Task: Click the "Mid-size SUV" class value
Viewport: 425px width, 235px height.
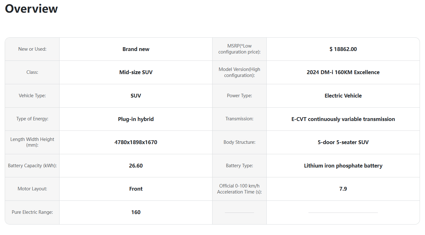Action: point(136,72)
